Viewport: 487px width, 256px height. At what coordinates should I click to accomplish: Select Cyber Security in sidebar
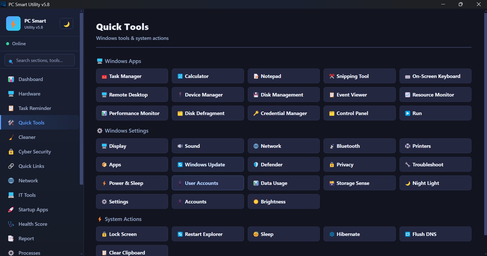click(40, 152)
